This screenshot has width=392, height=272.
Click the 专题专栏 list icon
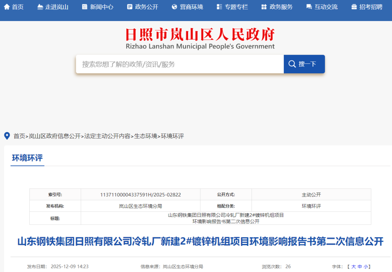click(219, 7)
